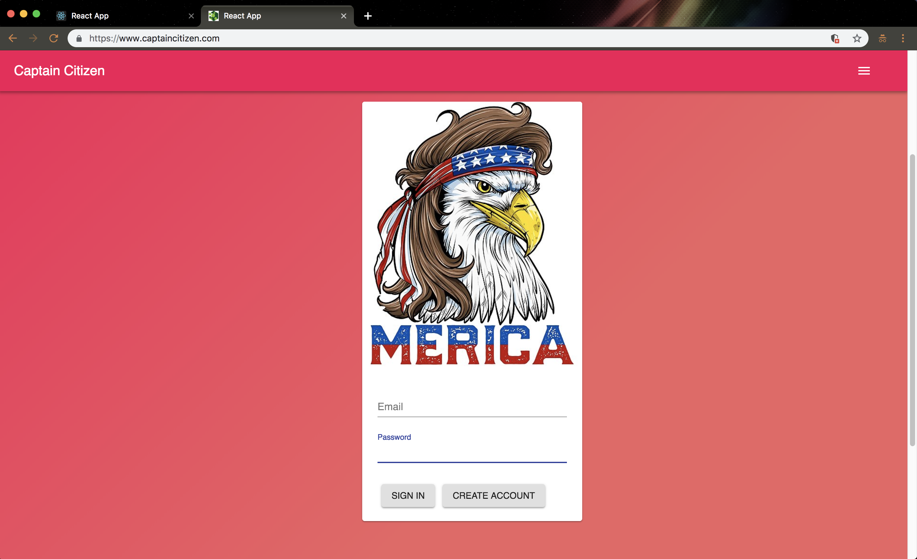Click into the Password field

click(472, 453)
